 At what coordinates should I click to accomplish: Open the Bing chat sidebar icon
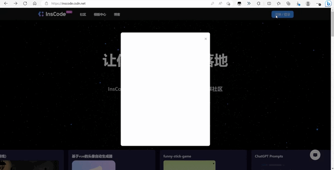[x=328, y=4]
